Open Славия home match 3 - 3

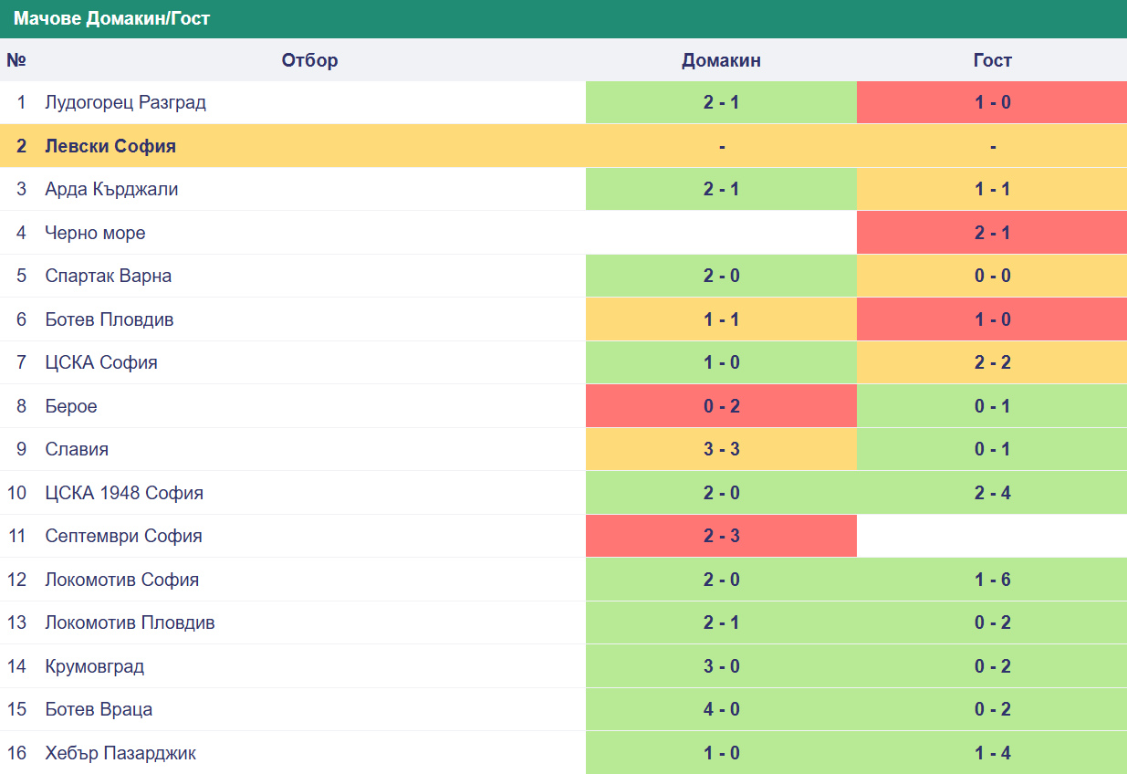click(x=721, y=449)
